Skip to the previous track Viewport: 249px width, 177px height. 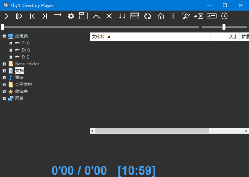(32, 16)
